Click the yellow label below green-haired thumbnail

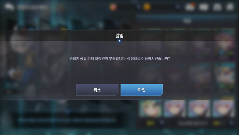pos(151,123)
